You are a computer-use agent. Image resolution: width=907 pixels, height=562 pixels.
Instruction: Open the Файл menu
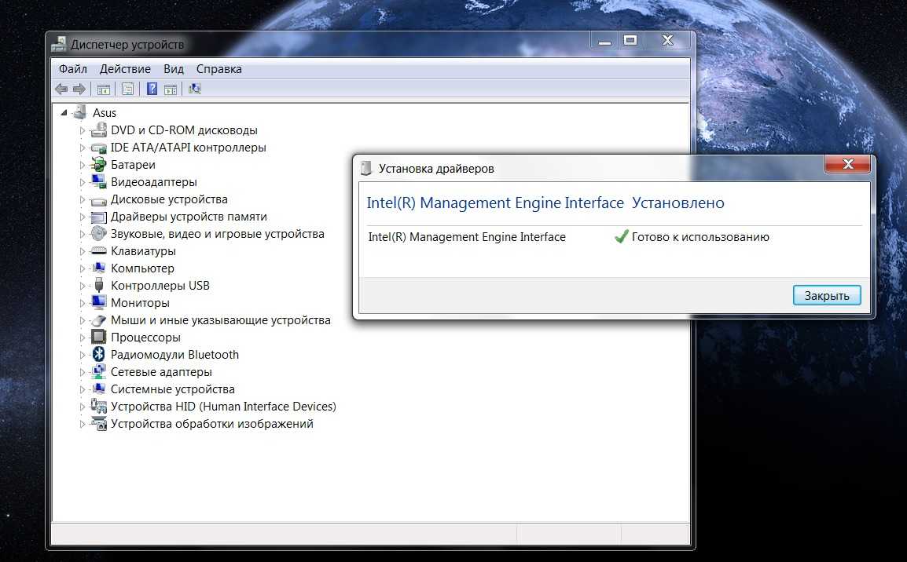coord(73,69)
